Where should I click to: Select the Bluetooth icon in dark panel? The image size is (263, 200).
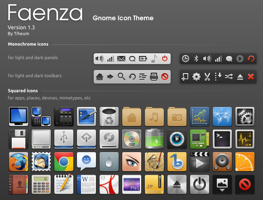tap(196, 59)
